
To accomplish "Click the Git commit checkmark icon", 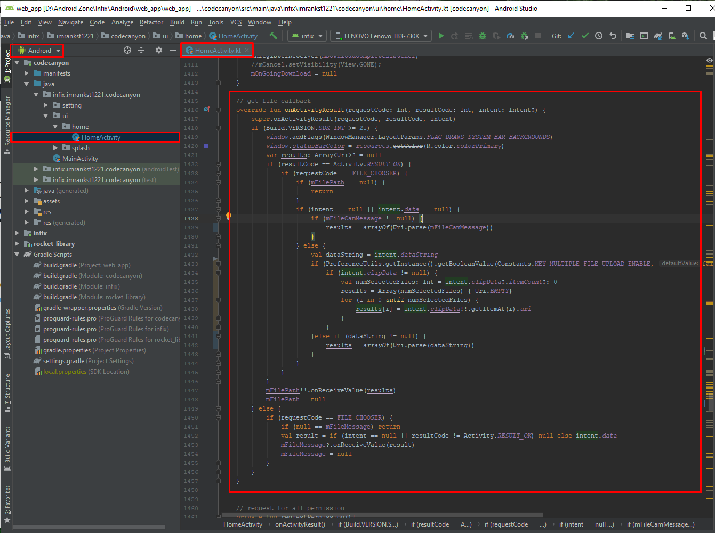I will pyautogui.click(x=585, y=36).
